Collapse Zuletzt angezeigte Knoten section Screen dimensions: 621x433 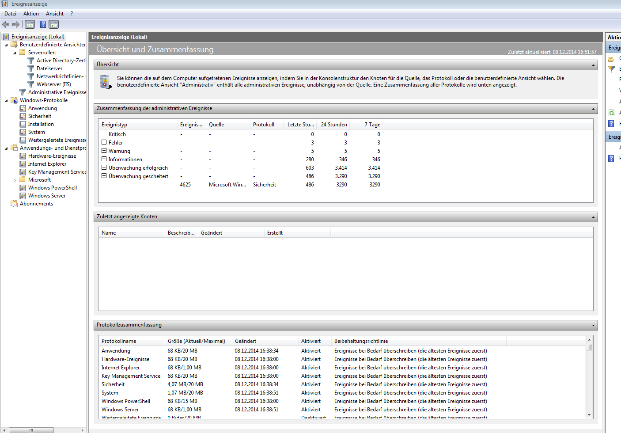click(593, 217)
